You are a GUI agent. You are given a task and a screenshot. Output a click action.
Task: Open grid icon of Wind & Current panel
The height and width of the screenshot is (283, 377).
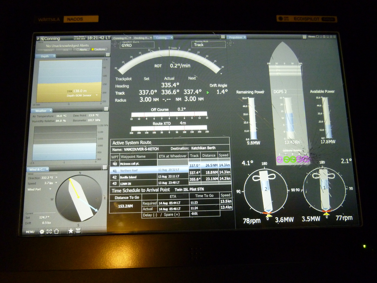coord(105,167)
